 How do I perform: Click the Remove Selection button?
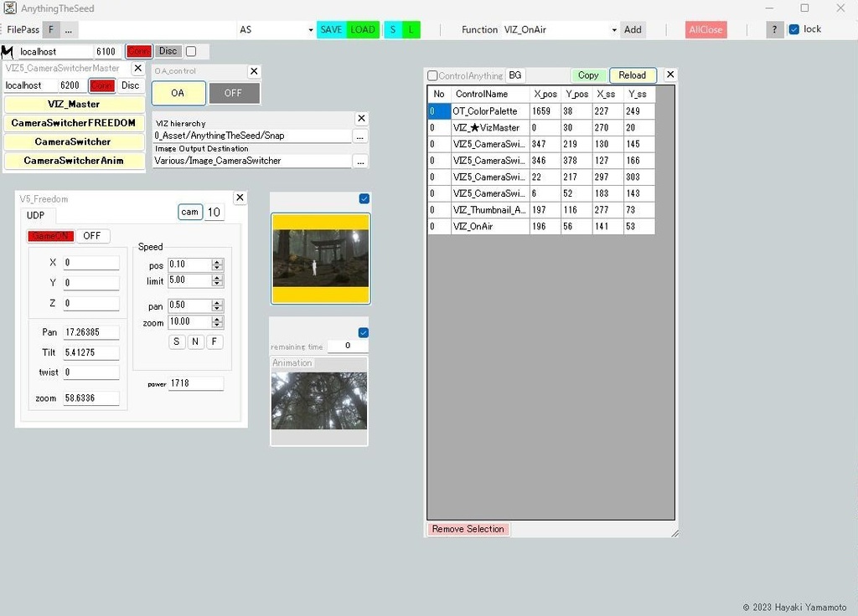(468, 529)
